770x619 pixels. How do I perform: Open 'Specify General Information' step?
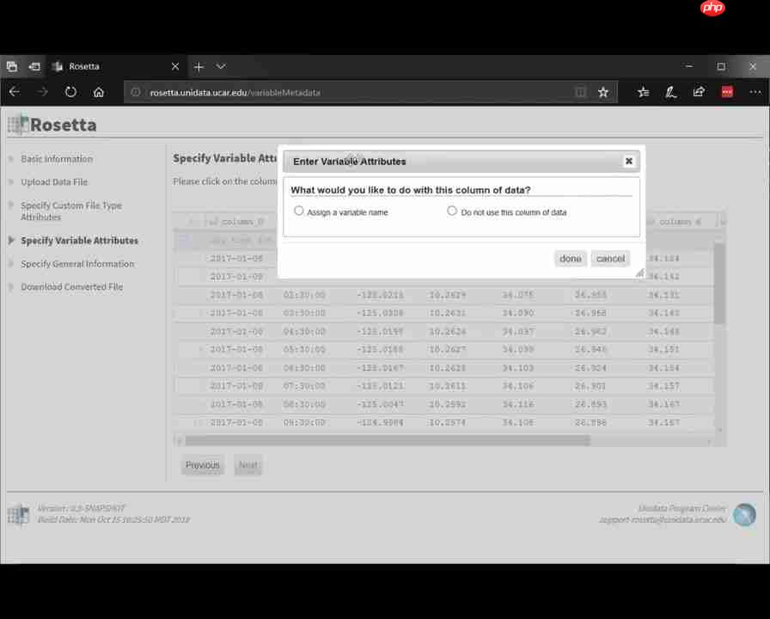[x=77, y=264]
